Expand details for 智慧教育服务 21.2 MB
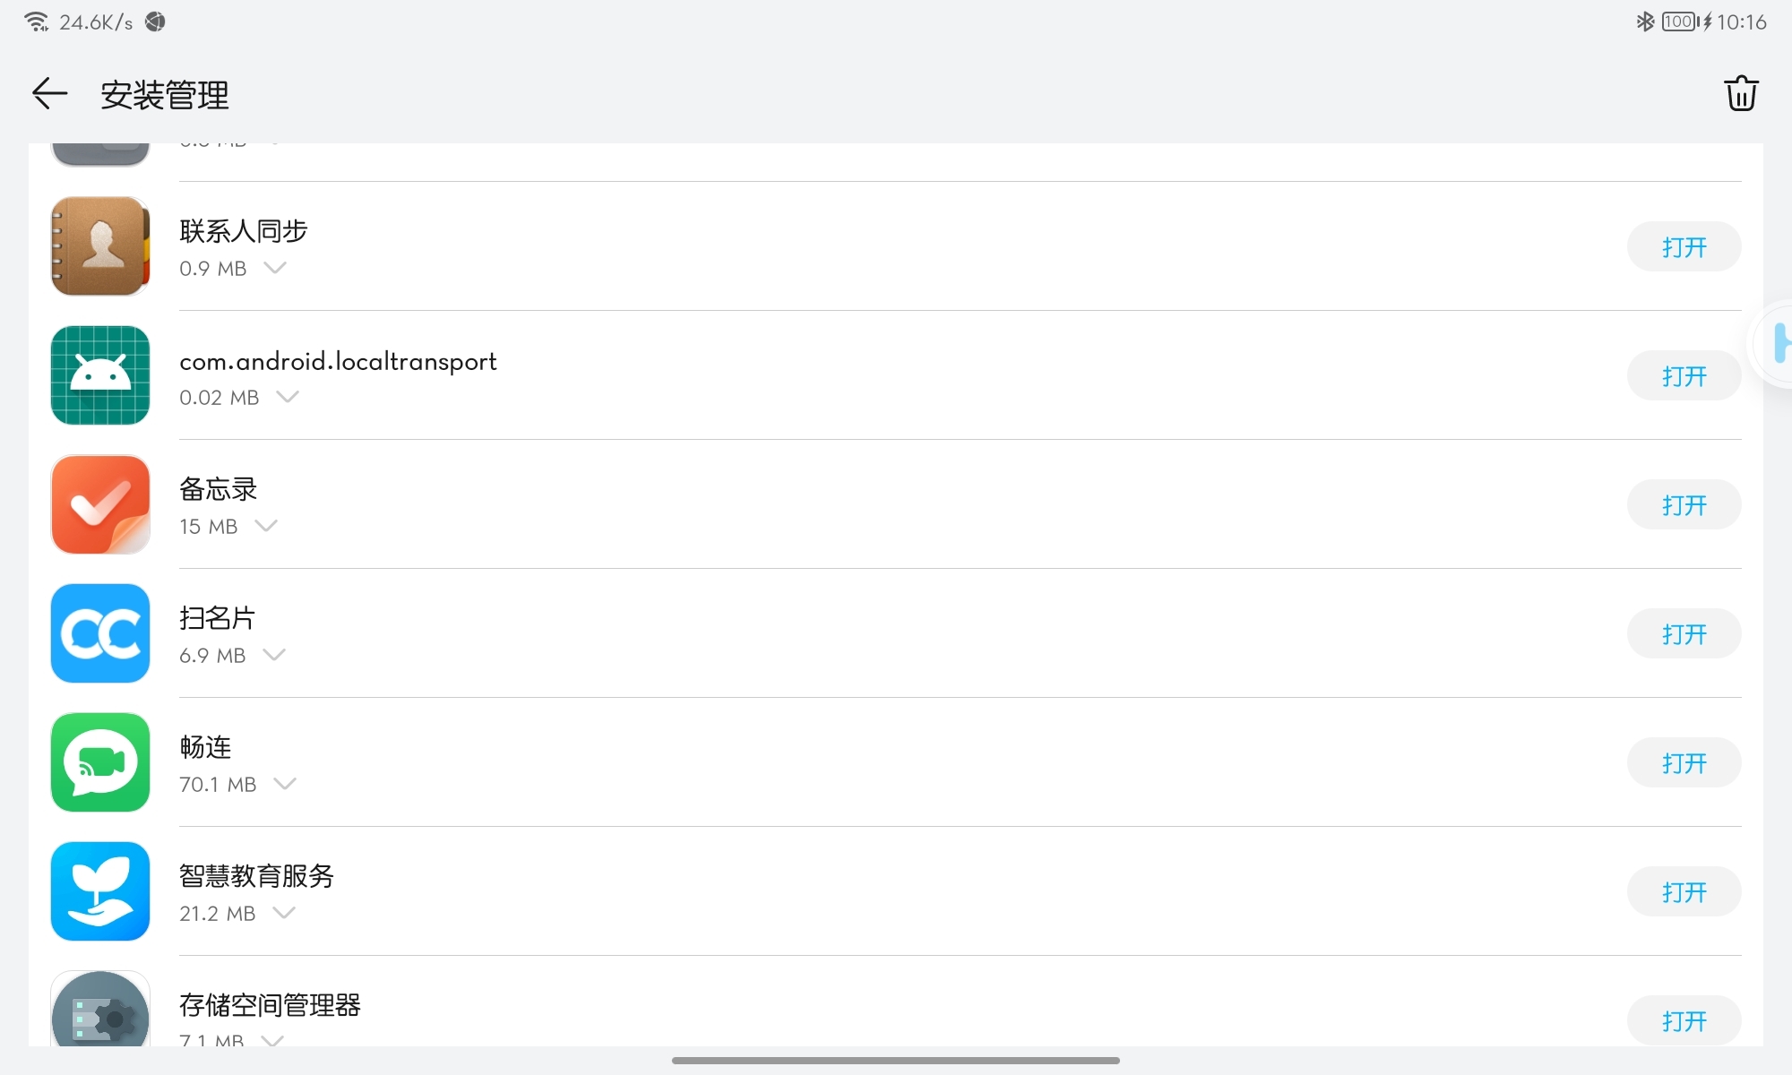Screen dimensions: 1792x1075 point(284,913)
